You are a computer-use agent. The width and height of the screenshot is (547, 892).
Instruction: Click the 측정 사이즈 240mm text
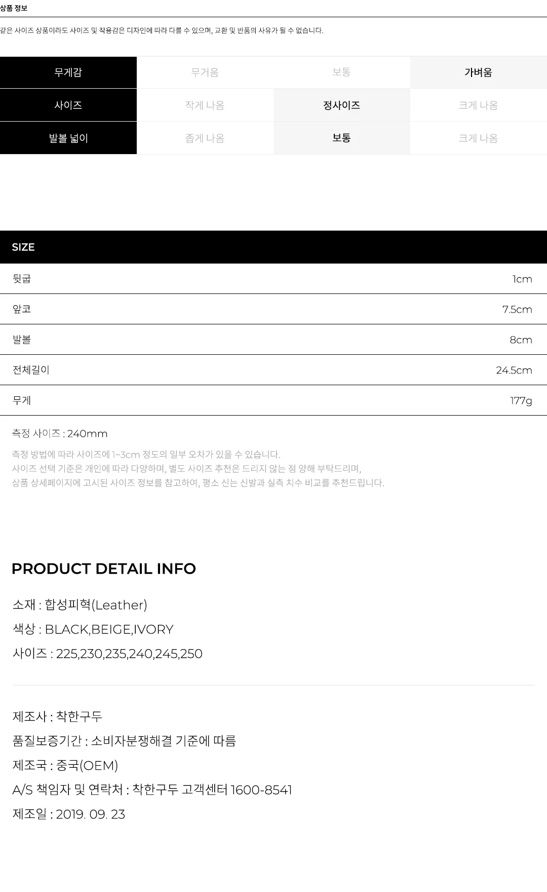(60, 434)
